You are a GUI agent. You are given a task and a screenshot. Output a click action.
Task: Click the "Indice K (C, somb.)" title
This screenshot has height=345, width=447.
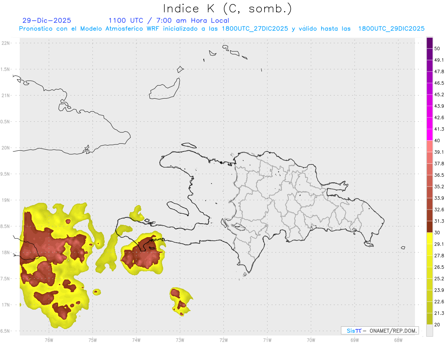(227, 9)
